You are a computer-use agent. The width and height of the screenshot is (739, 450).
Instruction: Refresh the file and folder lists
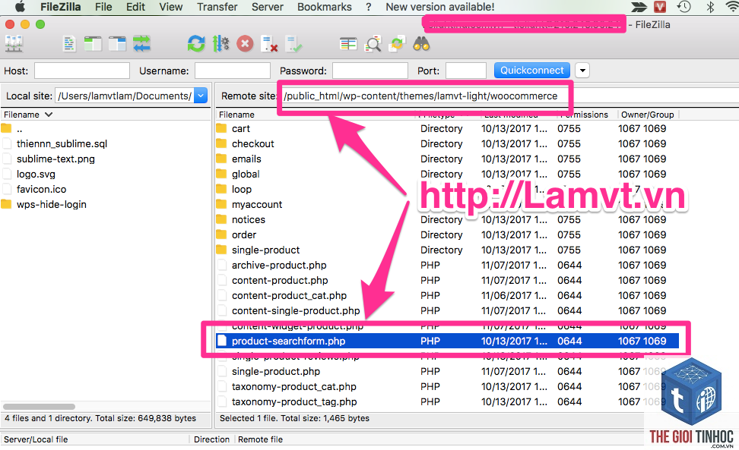pos(196,44)
